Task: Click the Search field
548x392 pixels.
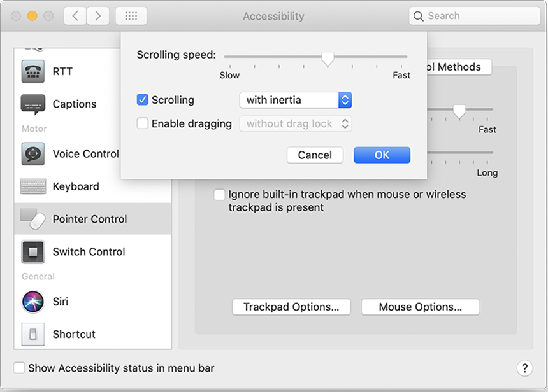Action: pos(474,15)
